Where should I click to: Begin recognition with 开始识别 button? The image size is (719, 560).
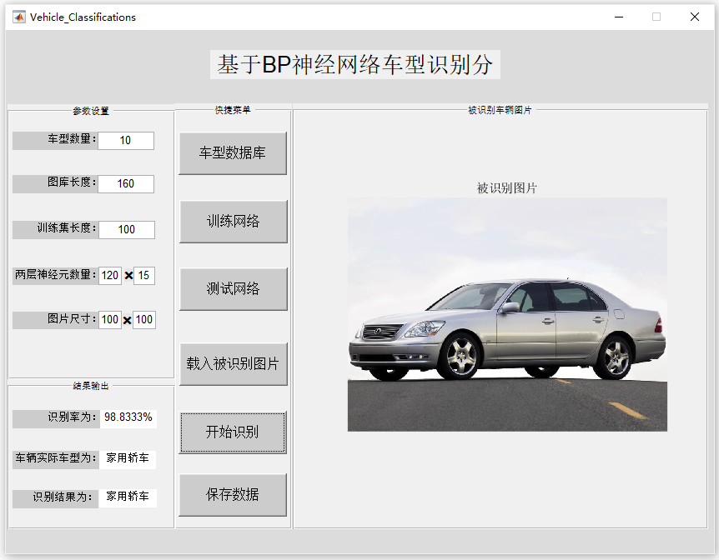[233, 432]
